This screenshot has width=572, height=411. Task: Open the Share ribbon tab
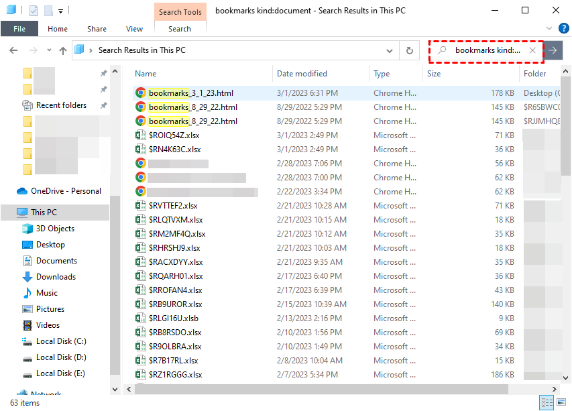tap(97, 29)
